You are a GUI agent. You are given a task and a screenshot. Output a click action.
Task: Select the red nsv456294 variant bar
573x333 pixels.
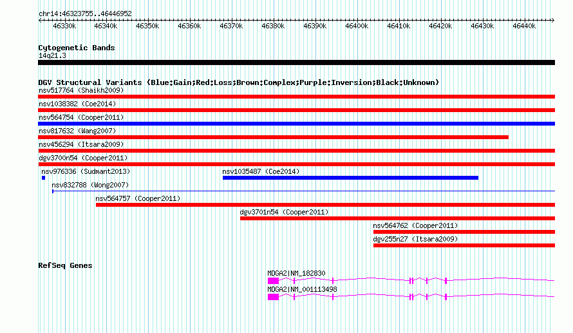[x=296, y=151]
